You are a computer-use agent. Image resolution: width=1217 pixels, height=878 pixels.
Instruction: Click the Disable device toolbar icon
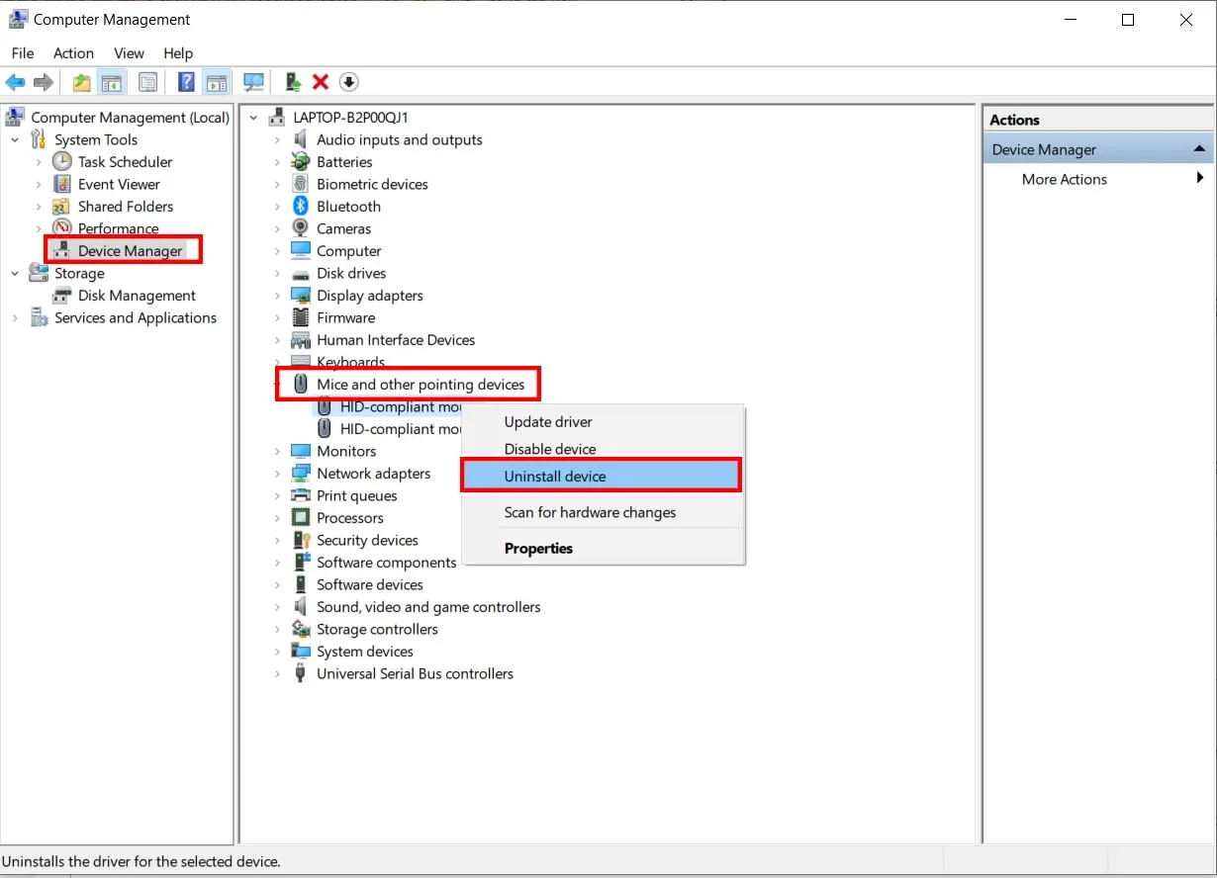(x=348, y=81)
